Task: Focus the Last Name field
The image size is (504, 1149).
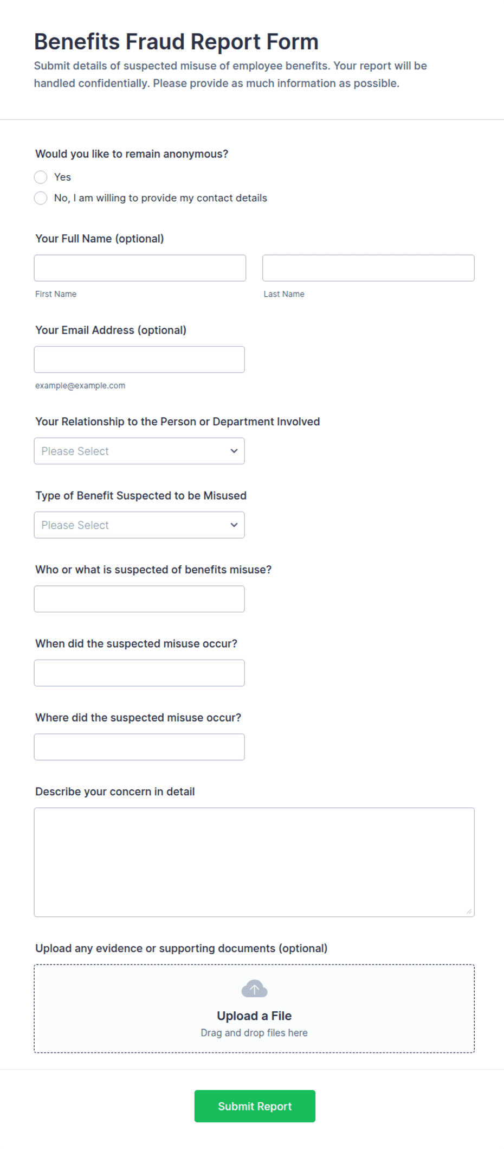Action: click(369, 268)
